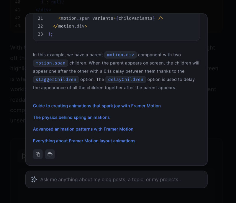Open 'Everything about Framer Motion layout animations' link
This screenshot has height=203, width=236.
tap(84, 141)
